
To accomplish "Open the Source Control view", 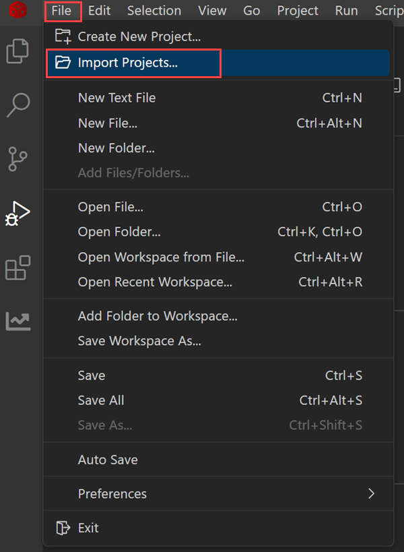I will pyautogui.click(x=18, y=159).
